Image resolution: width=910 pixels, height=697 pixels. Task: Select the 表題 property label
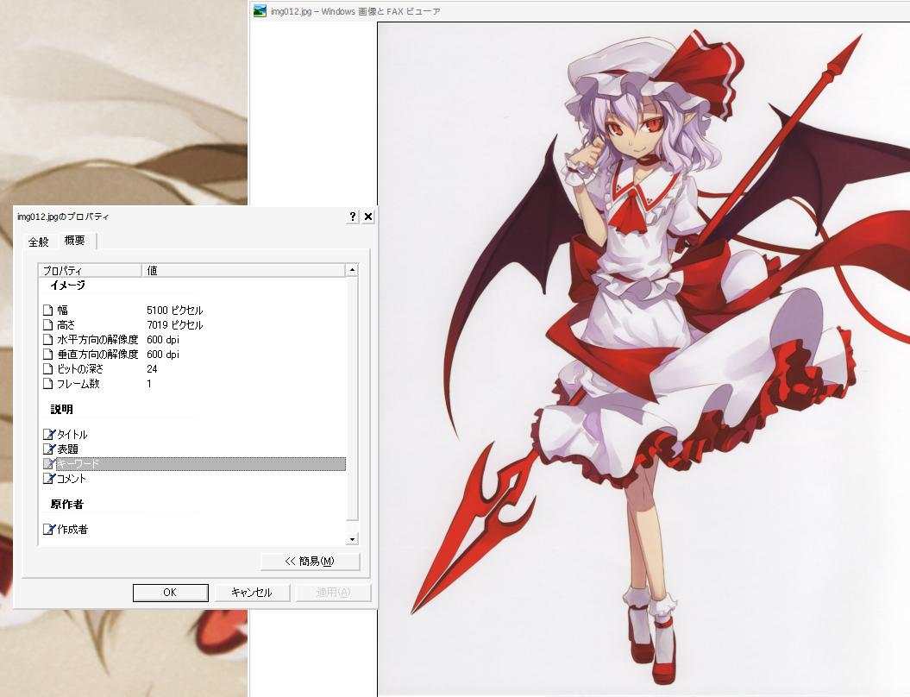point(67,449)
